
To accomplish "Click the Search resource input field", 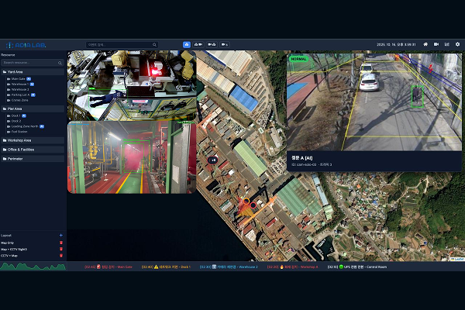I will (31, 62).
